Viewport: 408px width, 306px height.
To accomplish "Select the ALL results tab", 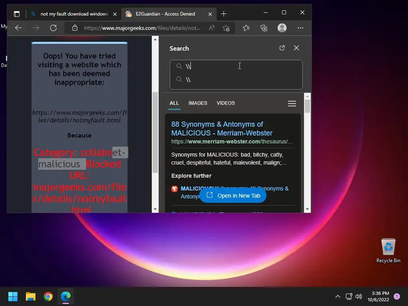I will (x=174, y=103).
